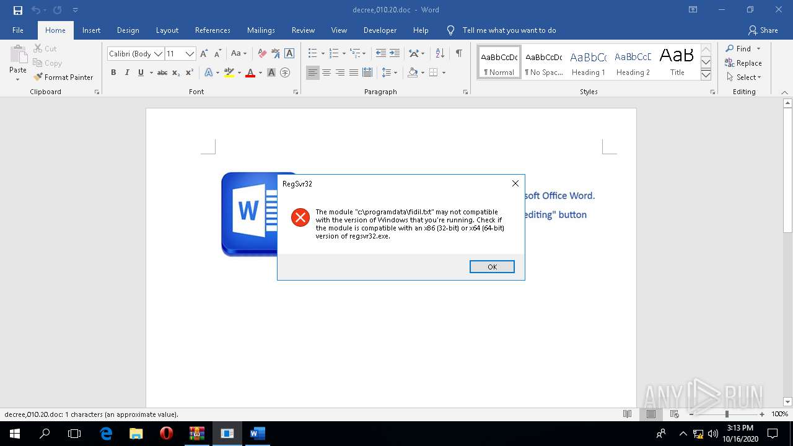Viewport: 793px width, 446px height.
Task: Switch to Web Layout view
Action: [x=675, y=414]
